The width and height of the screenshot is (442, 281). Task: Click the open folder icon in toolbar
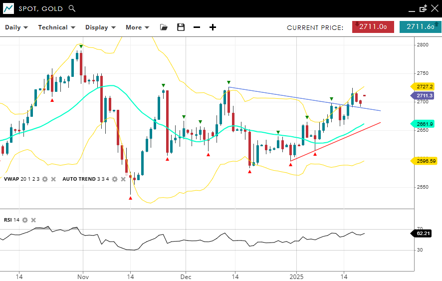(x=164, y=27)
